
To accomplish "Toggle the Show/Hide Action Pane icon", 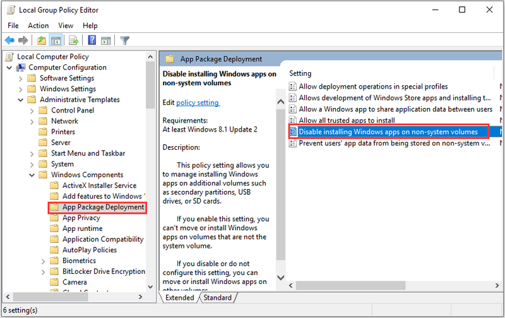I will [106, 40].
